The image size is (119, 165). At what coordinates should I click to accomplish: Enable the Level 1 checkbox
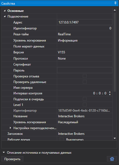85,105
